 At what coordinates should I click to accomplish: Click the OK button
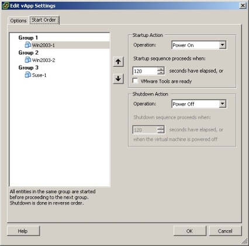pos(189,231)
